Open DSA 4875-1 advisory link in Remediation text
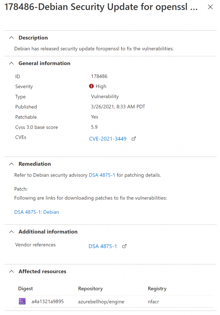Screen dimensions: 220x315 click(x=102, y=175)
